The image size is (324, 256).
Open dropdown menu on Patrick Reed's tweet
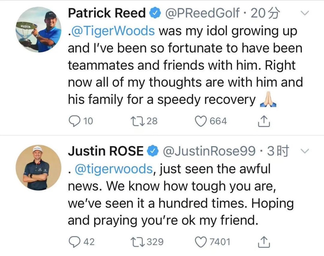304,13
